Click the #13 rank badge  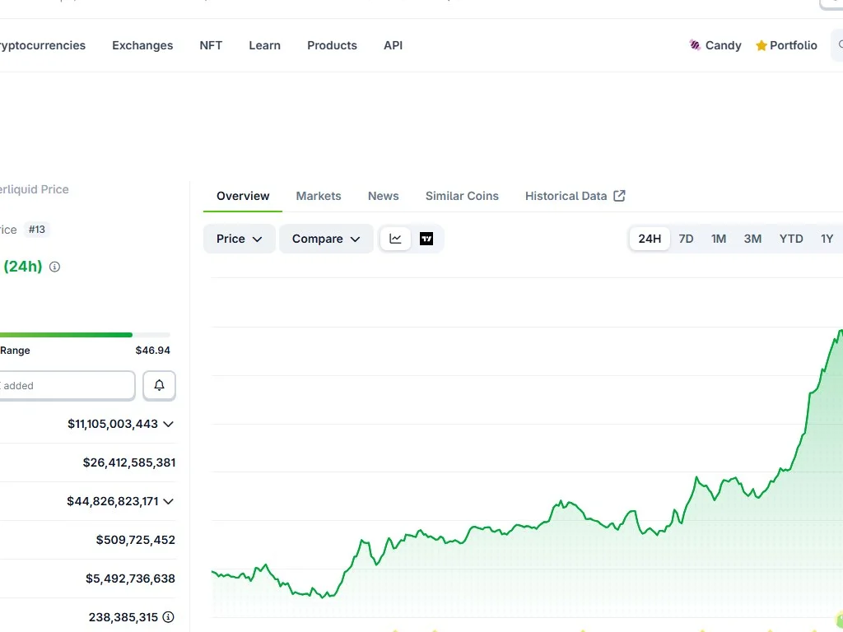coord(36,230)
